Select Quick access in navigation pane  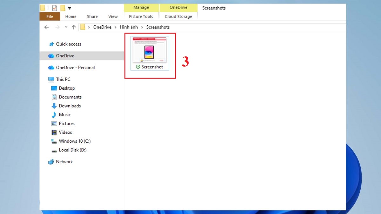[69, 44]
